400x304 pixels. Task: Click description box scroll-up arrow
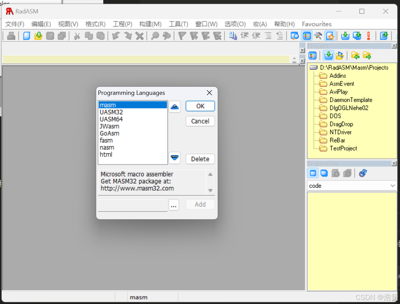[211, 175]
